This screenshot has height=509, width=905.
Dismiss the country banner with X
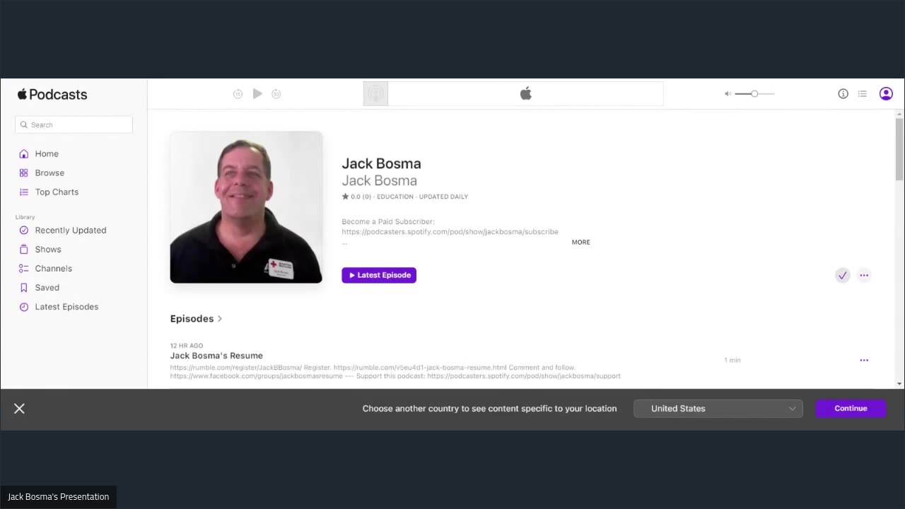coord(19,409)
